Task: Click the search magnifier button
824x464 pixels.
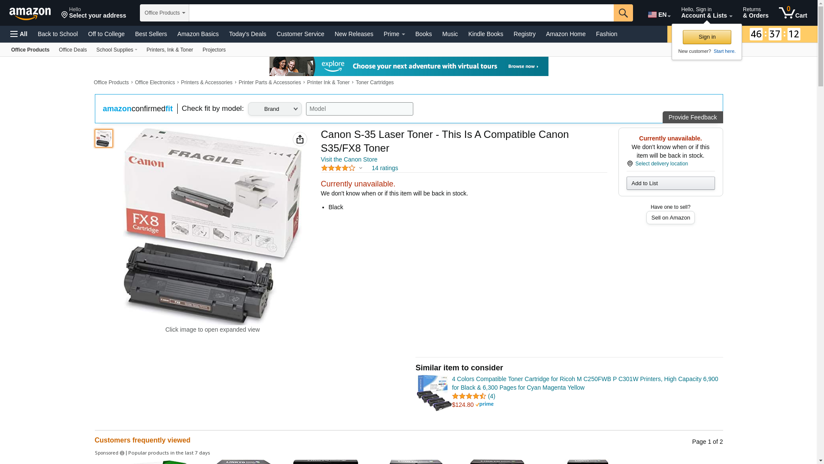Action: [x=623, y=13]
